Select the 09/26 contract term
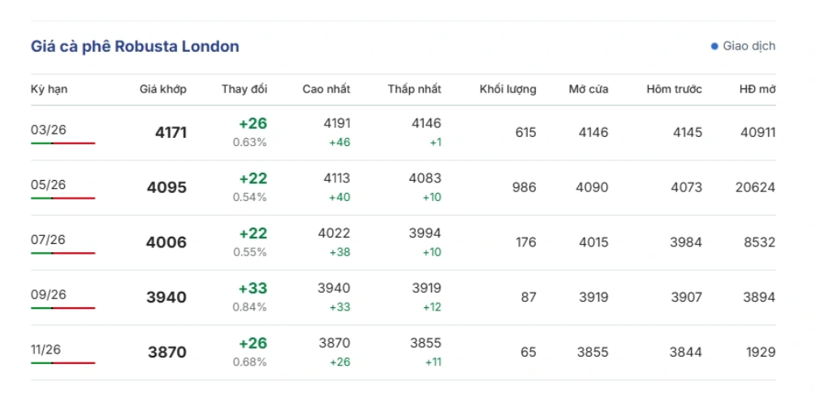824x407 pixels. pos(48,295)
